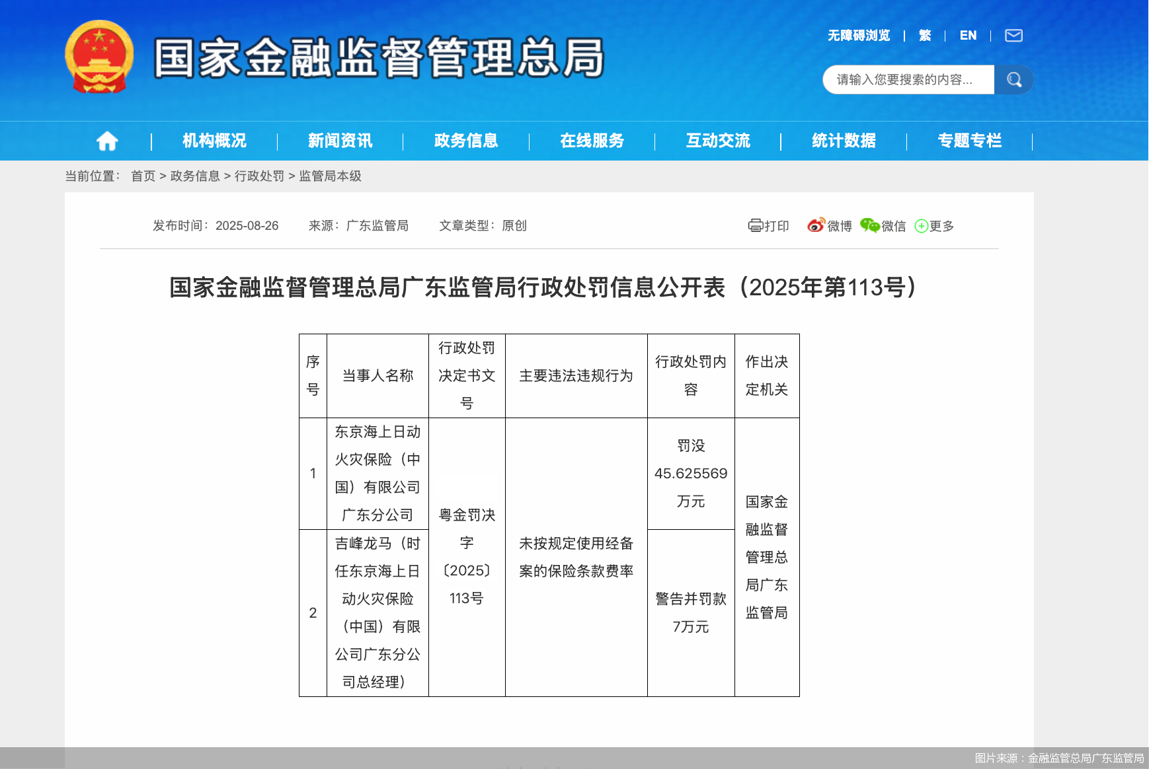Focus the search input field

point(909,80)
